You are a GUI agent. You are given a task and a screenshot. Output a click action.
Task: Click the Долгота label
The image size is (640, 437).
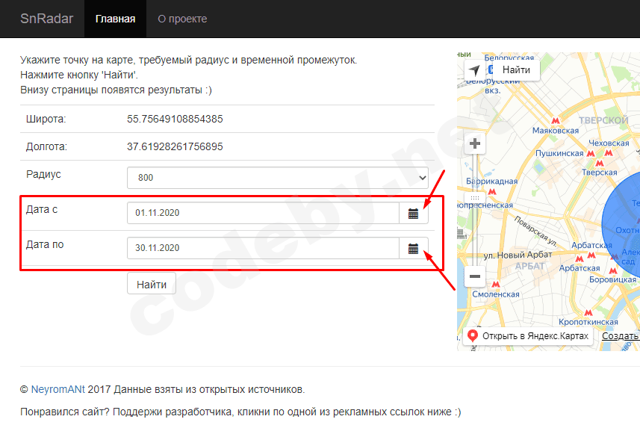[46, 146]
